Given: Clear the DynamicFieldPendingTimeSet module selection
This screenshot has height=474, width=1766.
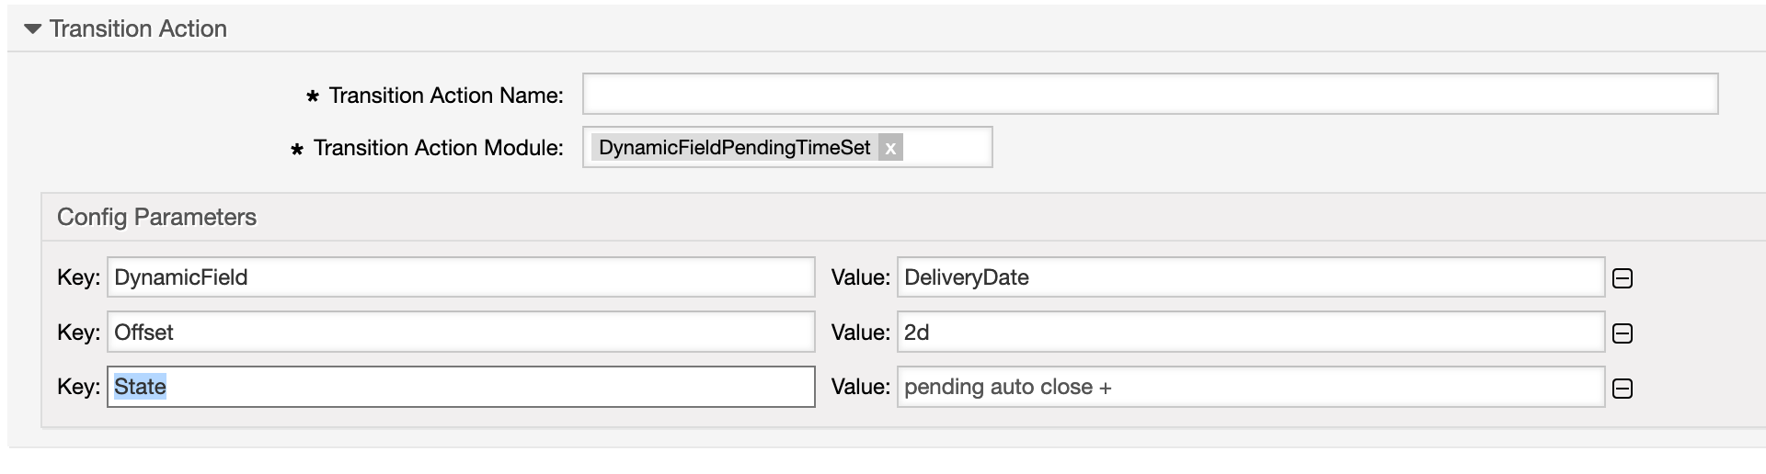Looking at the screenshot, I should (890, 148).
